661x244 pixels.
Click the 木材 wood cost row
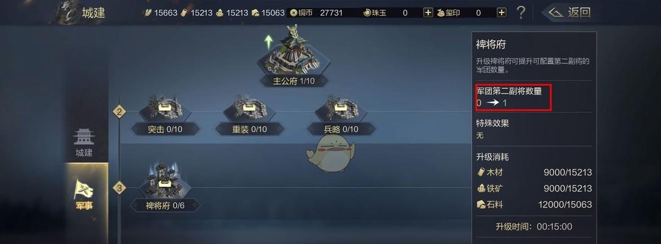[534, 173]
